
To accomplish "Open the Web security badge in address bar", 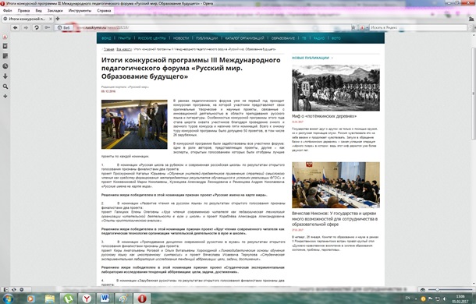I will pyautogui.click(x=64, y=27).
